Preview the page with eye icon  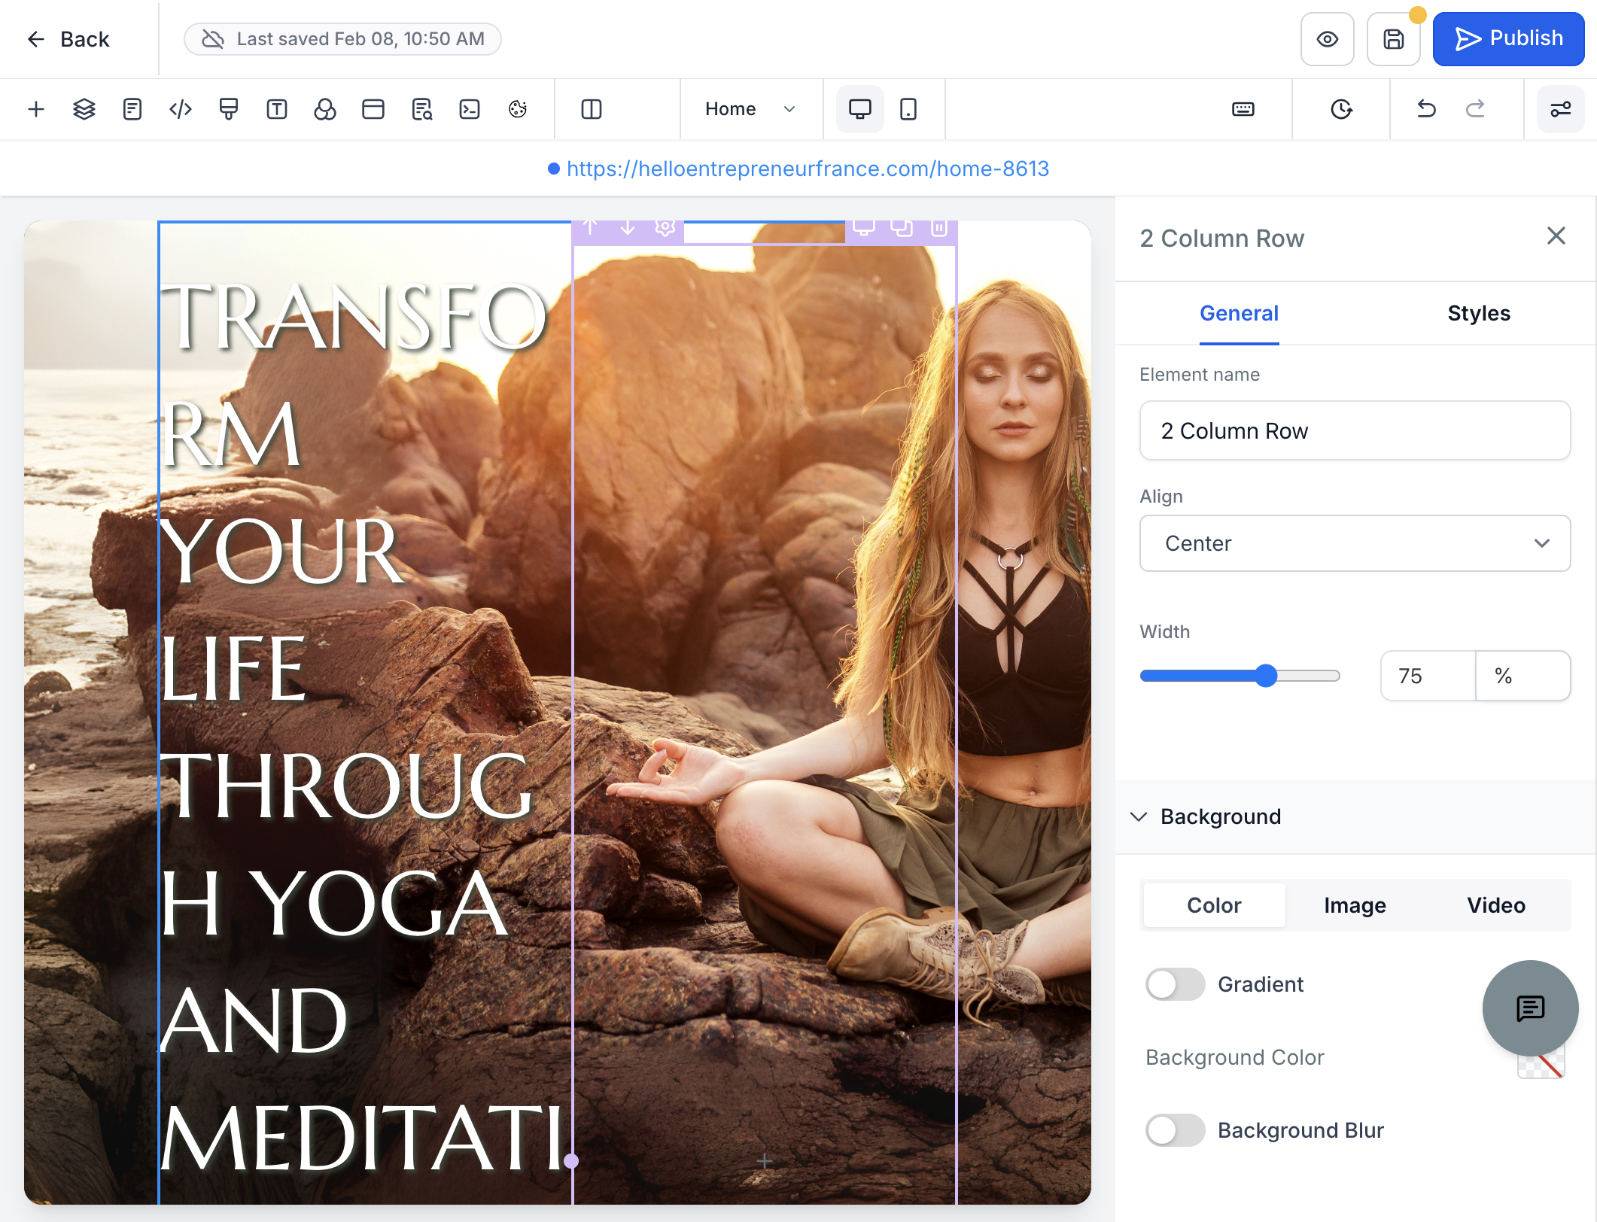pos(1328,39)
